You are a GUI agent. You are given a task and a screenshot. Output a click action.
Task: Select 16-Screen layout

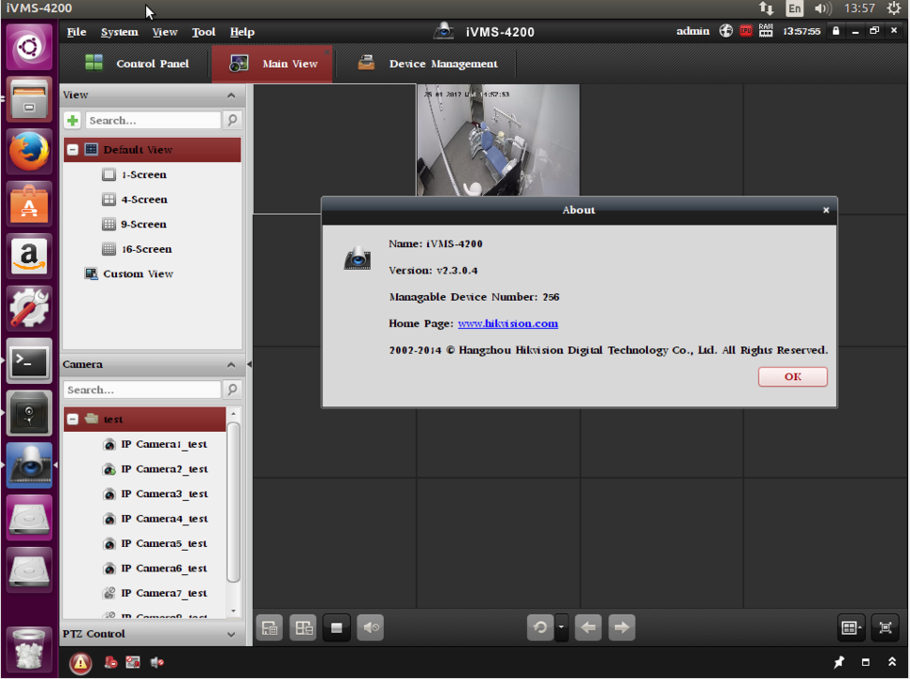(146, 249)
